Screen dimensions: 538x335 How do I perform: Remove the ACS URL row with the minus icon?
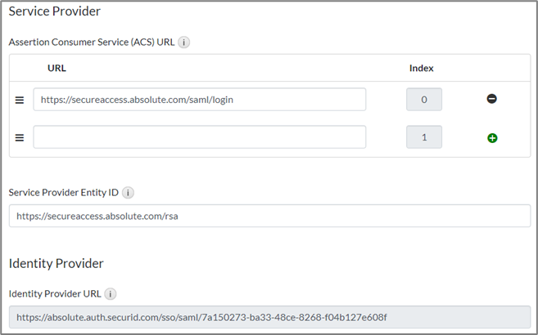tap(492, 99)
